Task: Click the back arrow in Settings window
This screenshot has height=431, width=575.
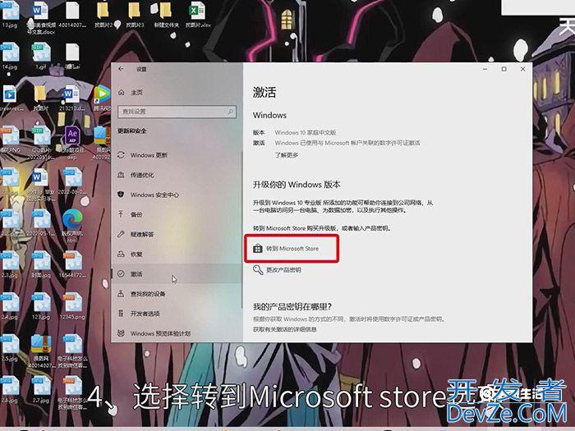Action: coord(121,69)
